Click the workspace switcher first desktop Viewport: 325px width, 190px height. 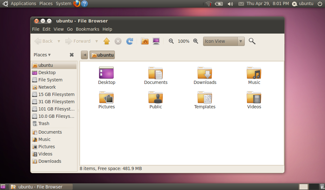tap(303, 187)
